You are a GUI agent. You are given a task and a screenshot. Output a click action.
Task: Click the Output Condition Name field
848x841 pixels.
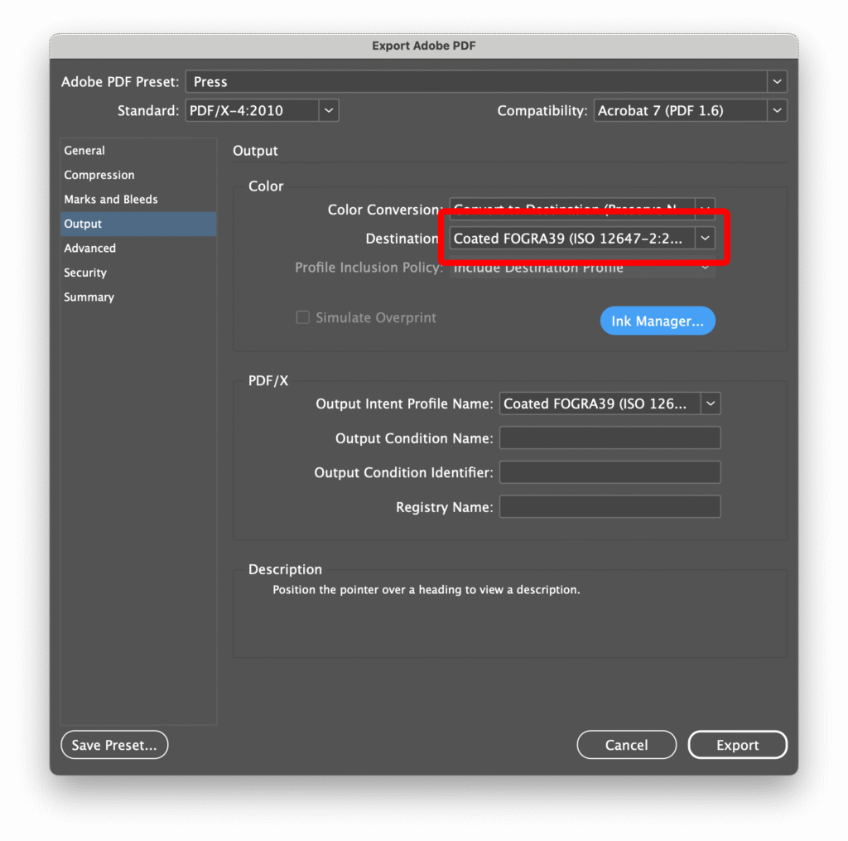click(x=609, y=438)
